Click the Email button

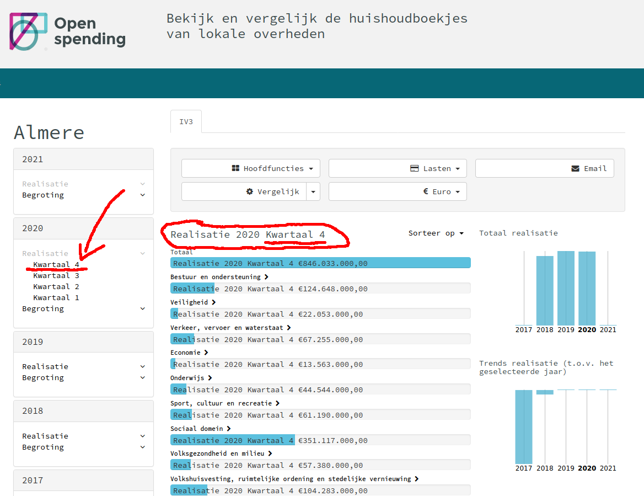[x=545, y=168]
